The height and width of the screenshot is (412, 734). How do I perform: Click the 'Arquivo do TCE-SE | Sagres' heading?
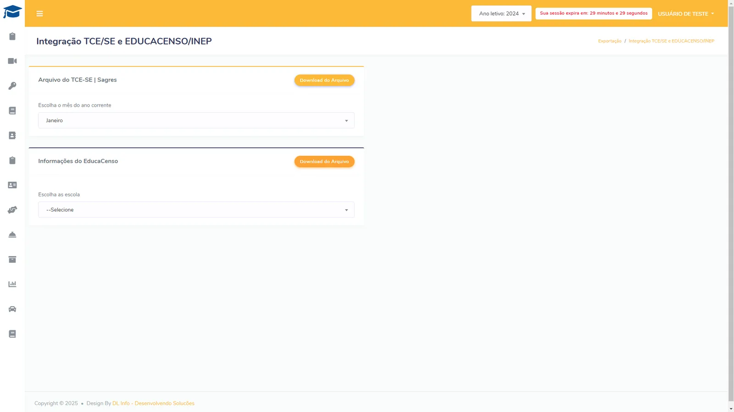tap(78, 80)
